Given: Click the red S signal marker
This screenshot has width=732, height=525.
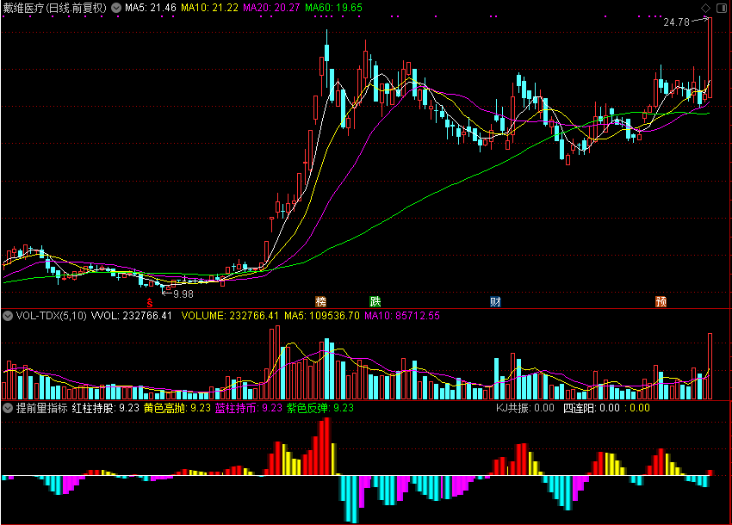Looking at the screenshot, I should click(149, 302).
